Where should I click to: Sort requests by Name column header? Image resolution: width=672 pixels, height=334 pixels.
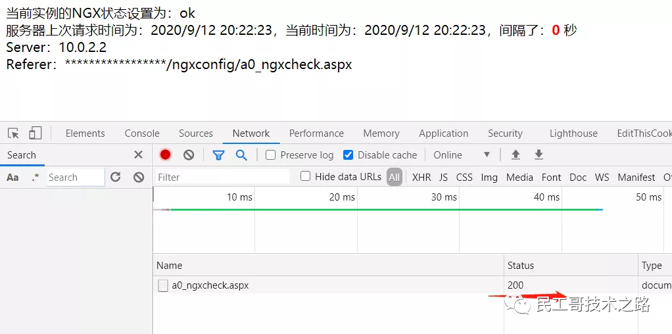point(328,266)
